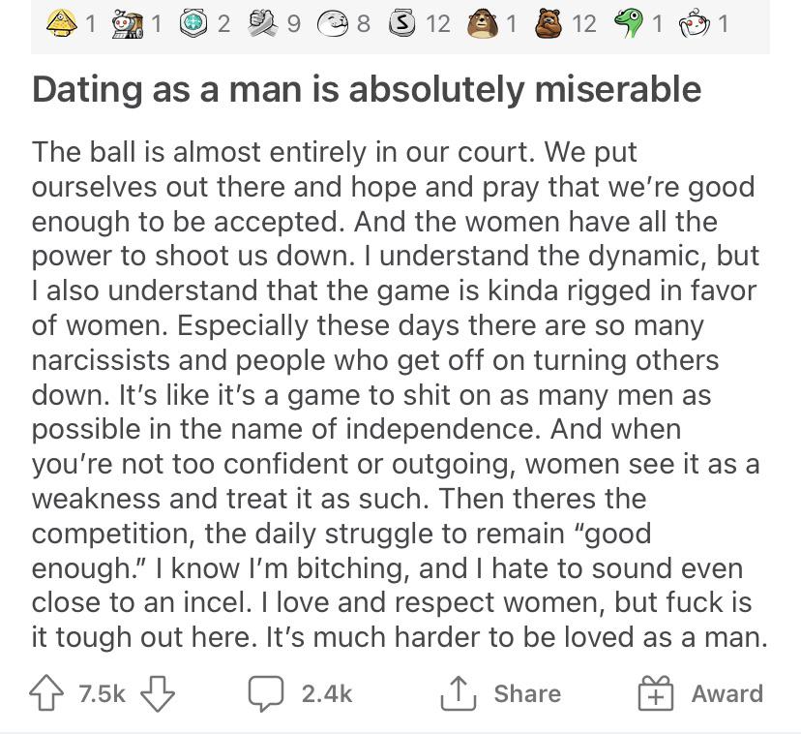The image size is (801, 734).
Task: Click the white smiling face award
Action: (334, 22)
